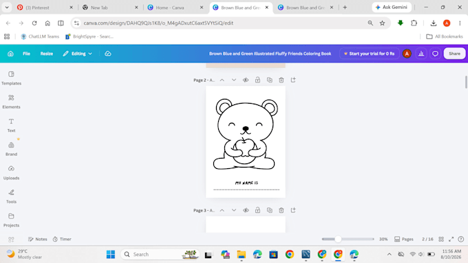This screenshot has width=468, height=263.
Task: Open the Tools panel
Action: [11, 196]
